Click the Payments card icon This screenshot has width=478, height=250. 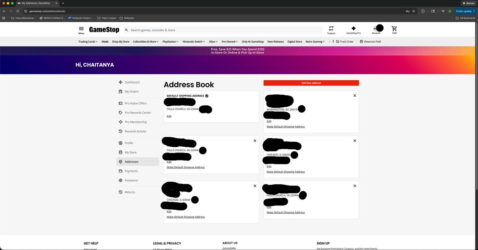(121, 171)
